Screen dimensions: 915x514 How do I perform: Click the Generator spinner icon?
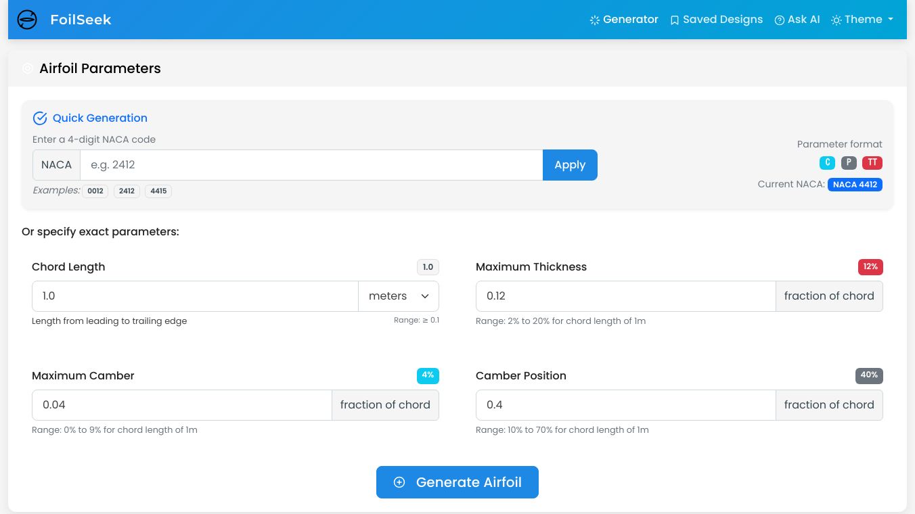pyautogui.click(x=595, y=20)
